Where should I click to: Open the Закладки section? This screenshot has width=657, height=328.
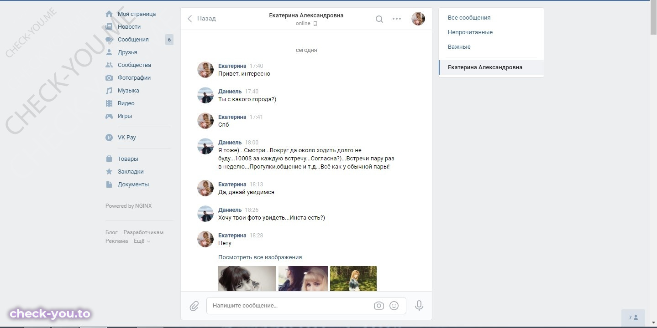(x=131, y=172)
